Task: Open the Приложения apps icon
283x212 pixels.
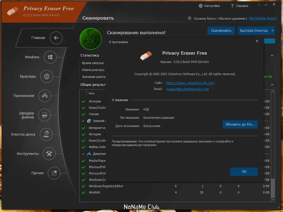Action: pos(44,96)
